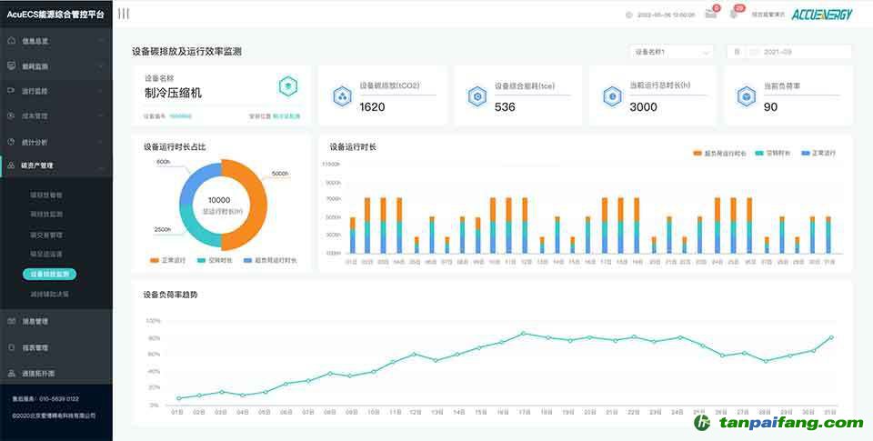Click the sidebar collapse hamburger icon

coord(124,14)
